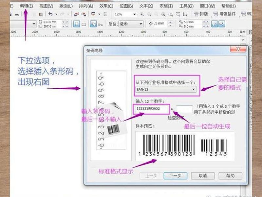Image resolution: width=262 pixels, height=197 pixels.
Task: Toggle the Current Page layout button
Action: coord(101,24)
